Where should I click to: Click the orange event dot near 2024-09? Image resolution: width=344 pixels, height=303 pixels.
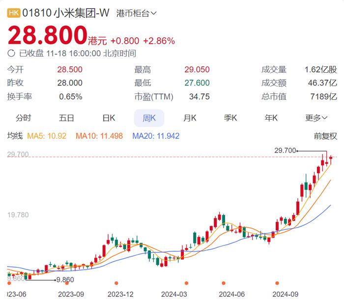[x=277, y=283]
